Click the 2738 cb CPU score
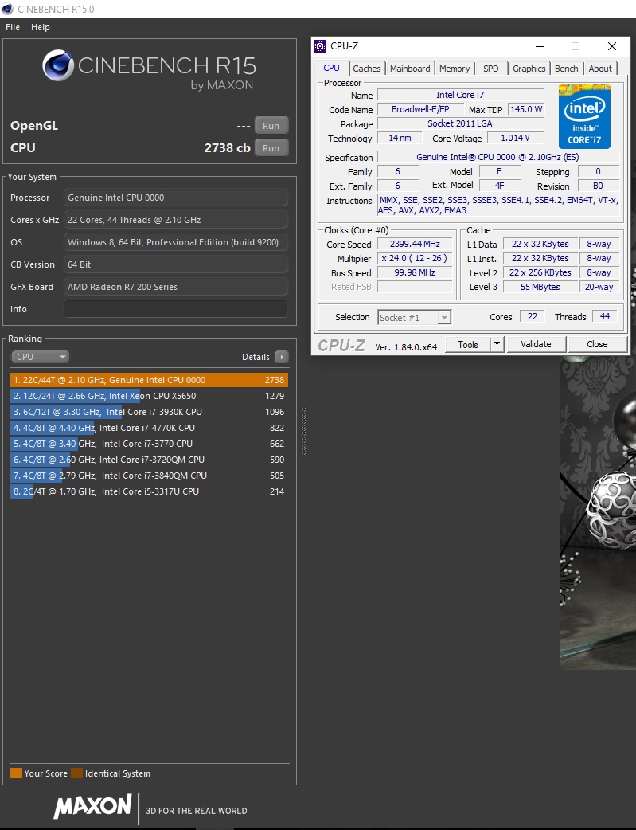The width and height of the screenshot is (636, 830). coord(228,148)
